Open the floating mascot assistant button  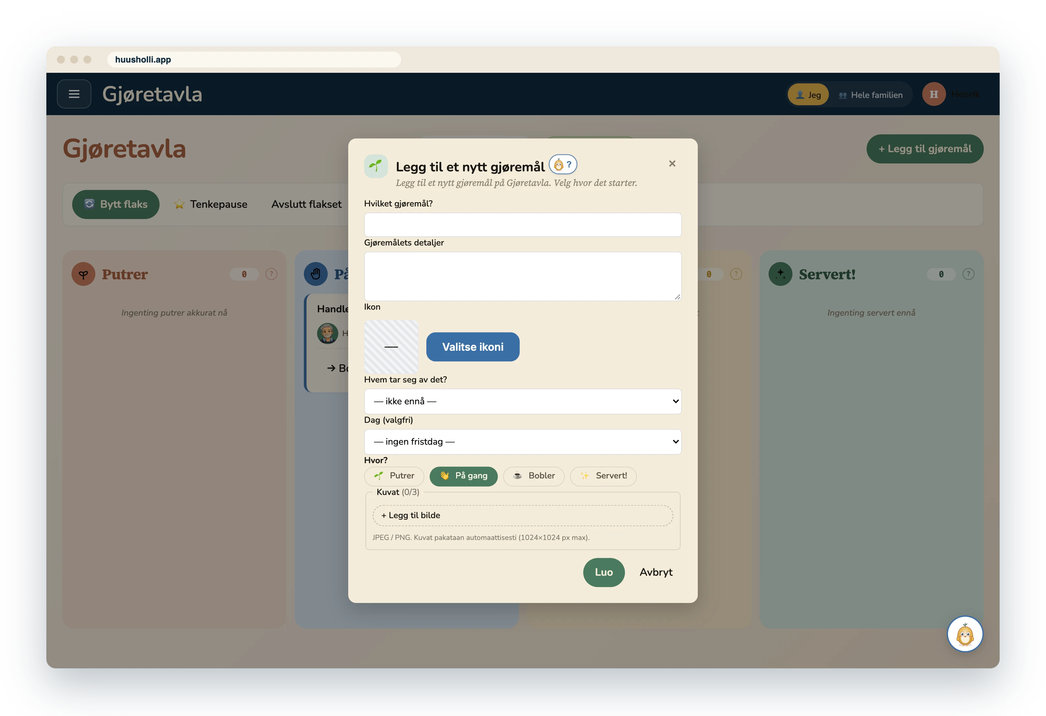(965, 634)
